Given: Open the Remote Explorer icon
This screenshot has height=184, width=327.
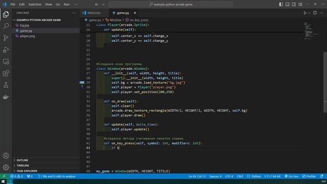Looking at the screenshot, I should point(6,61).
